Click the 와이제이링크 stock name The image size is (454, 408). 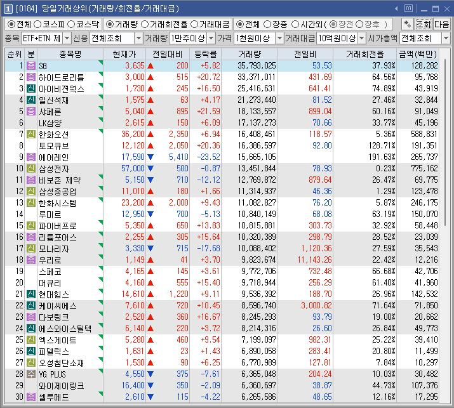[62, 385]
